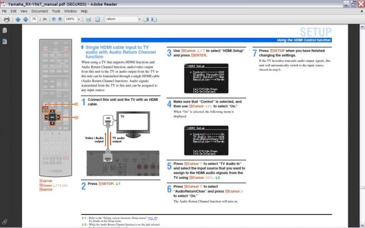Screen dimensions: 365x228
Task: Click the zoom out button
Action: tap(54, 19)
